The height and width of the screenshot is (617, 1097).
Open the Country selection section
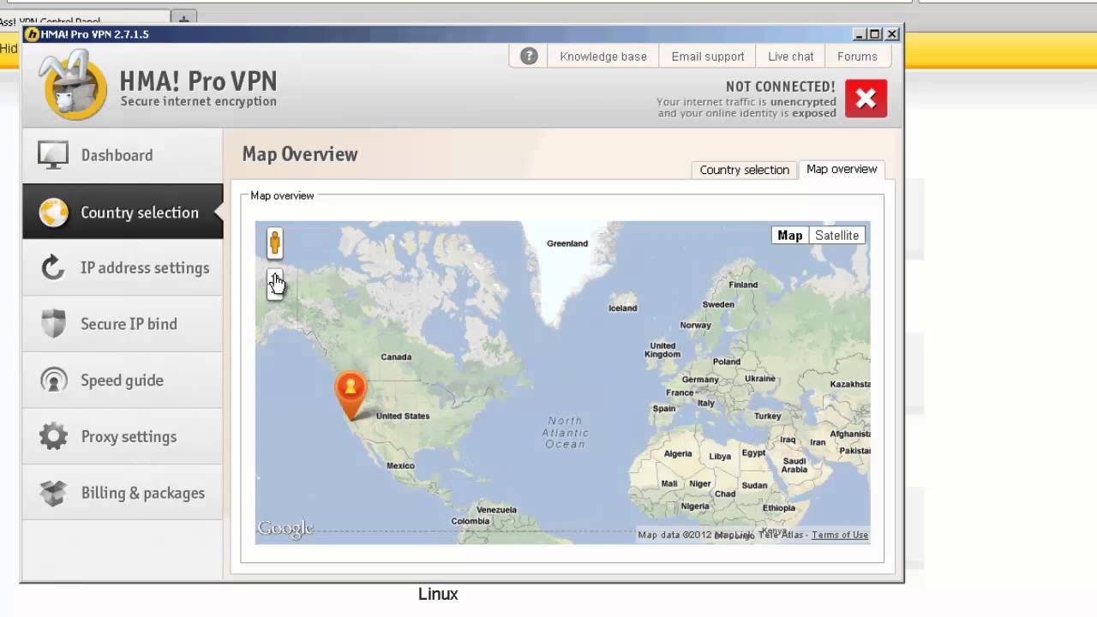123,212
